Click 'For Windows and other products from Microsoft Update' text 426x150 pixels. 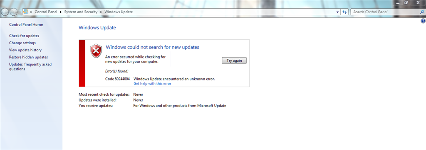pos(180,106)
